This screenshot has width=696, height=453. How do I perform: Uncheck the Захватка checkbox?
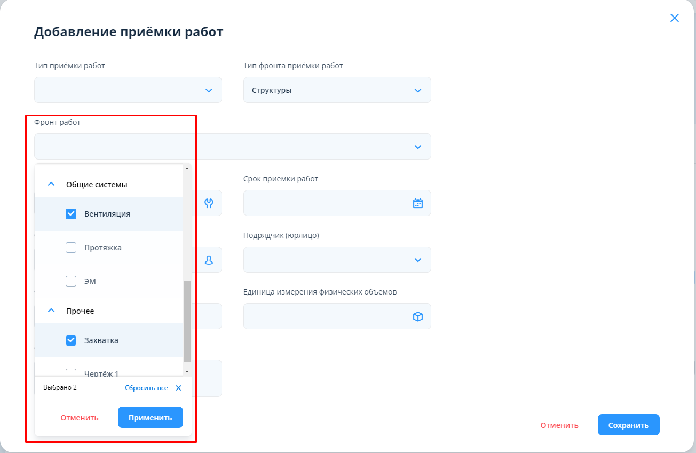pyautogui.click(x=71, y=340)
